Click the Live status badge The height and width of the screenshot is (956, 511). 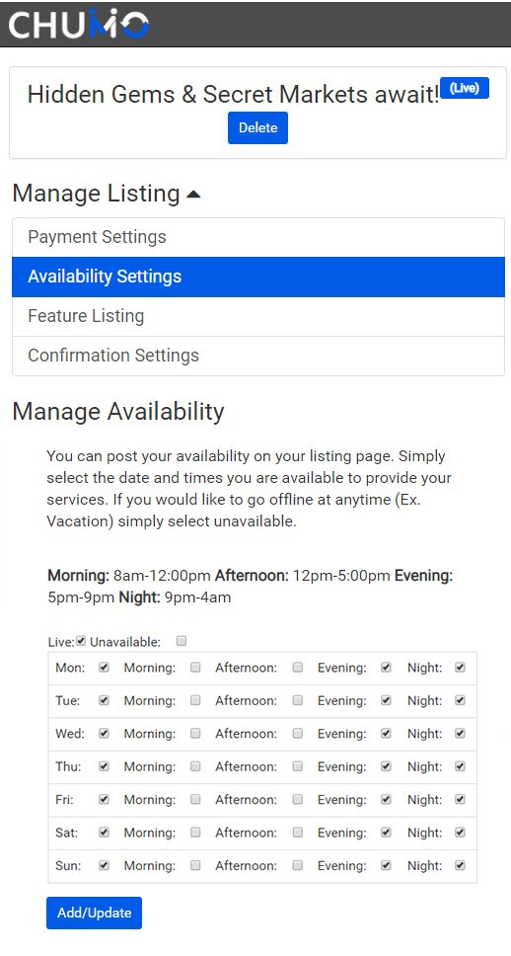pos(465,89)
